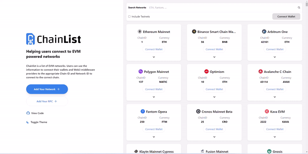Click the moon icon for Toggle Theme

[x=28, y=122]
